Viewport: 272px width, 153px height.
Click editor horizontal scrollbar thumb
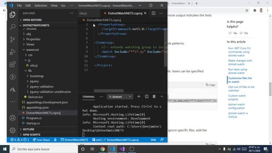click(x=109, y=91)
